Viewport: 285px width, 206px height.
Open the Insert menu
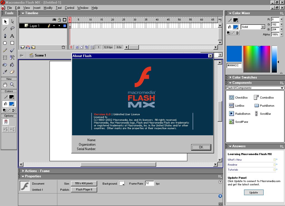pos(37,8)
